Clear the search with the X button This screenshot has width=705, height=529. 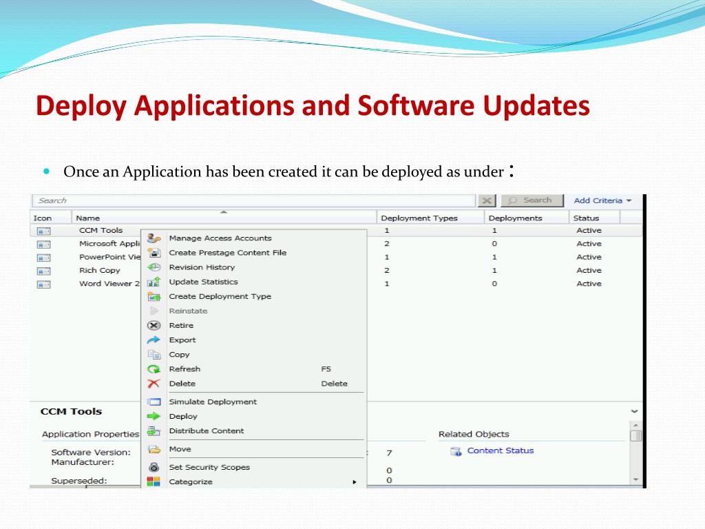[487, 200]
